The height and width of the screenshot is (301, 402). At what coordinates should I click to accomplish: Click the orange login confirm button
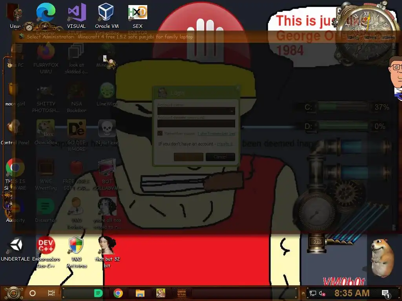click(188, 157)
